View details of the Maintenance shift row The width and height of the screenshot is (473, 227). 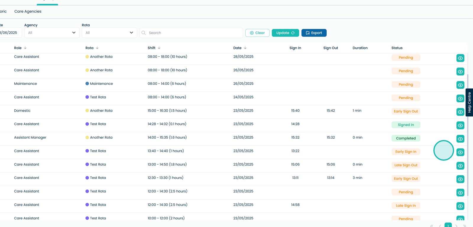[460, 85]
